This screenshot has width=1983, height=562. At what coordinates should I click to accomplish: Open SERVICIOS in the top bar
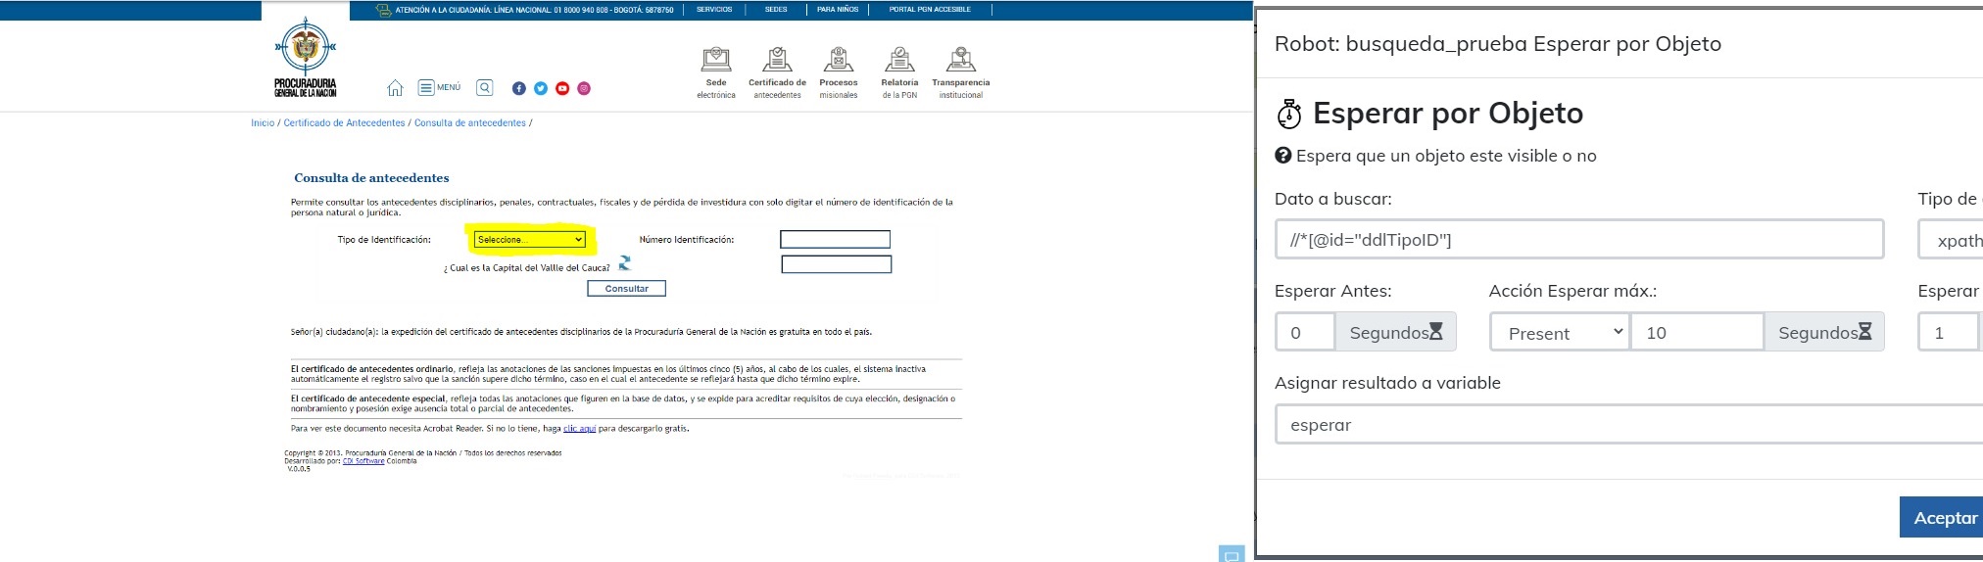tap(714, 10)
